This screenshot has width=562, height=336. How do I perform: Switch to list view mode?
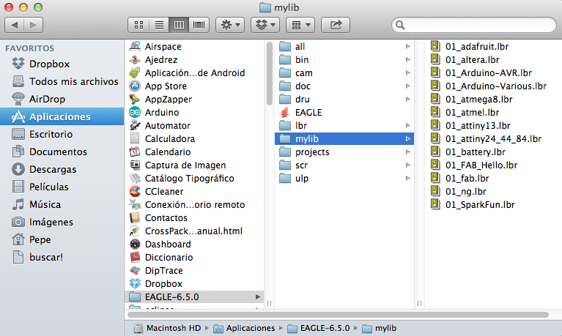click(159, 25)
